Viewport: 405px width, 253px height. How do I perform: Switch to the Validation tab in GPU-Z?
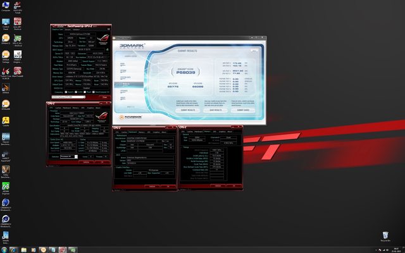click(x=76, y=30)
